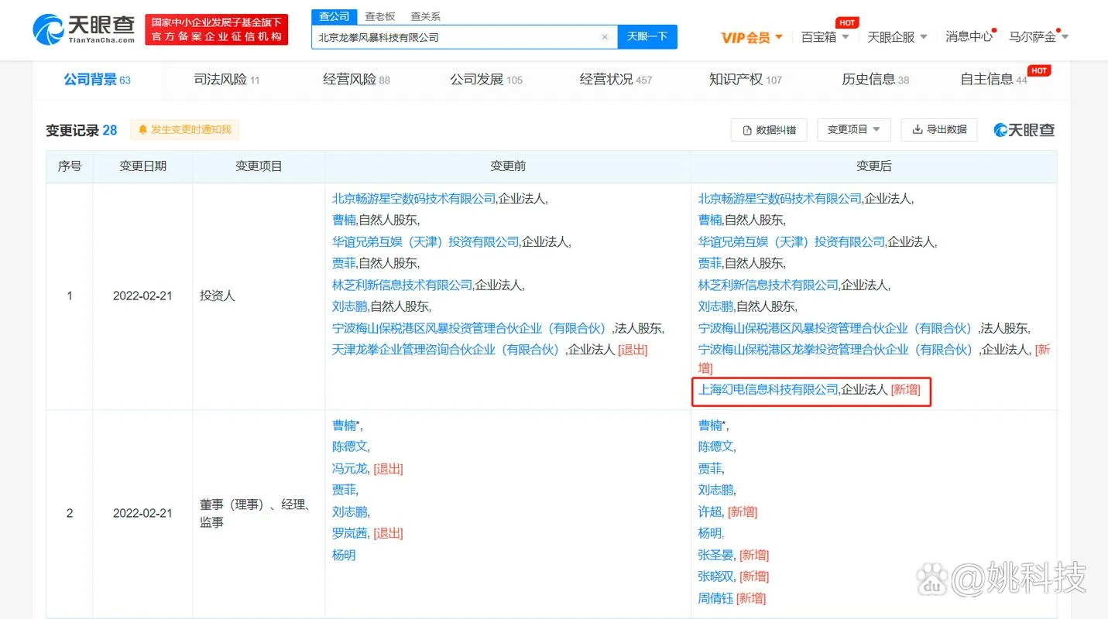
Task: Select the 经营状况 tab
Action: coord(616,79)
